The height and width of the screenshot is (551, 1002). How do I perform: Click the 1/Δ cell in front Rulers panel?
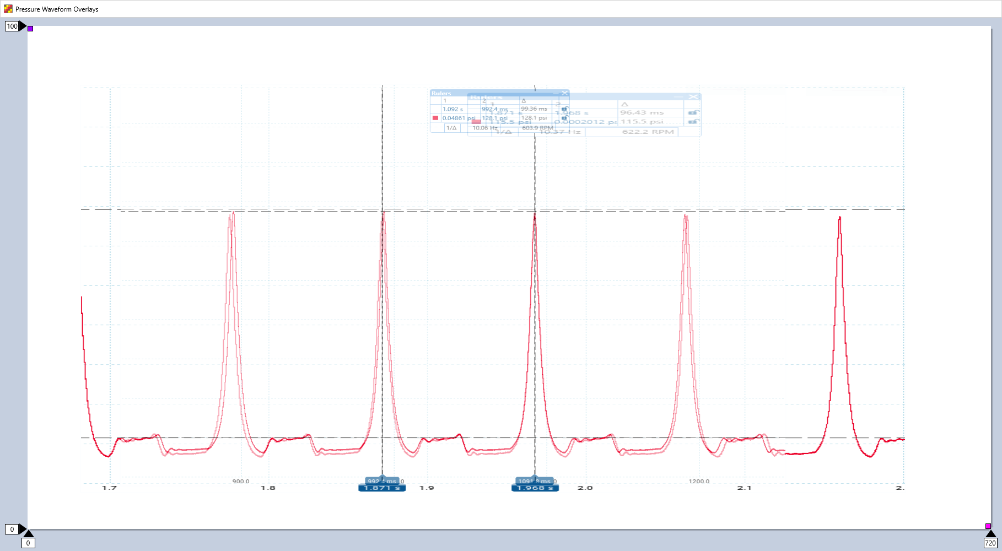tap(451, 128)
